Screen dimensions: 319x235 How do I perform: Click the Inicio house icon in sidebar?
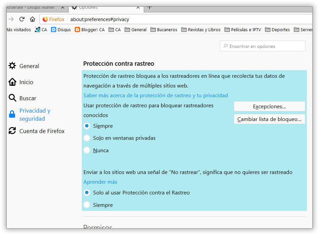(x=12, y=82)
